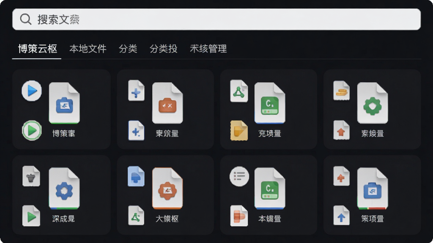Click the small file with blue up arrow

341,216
